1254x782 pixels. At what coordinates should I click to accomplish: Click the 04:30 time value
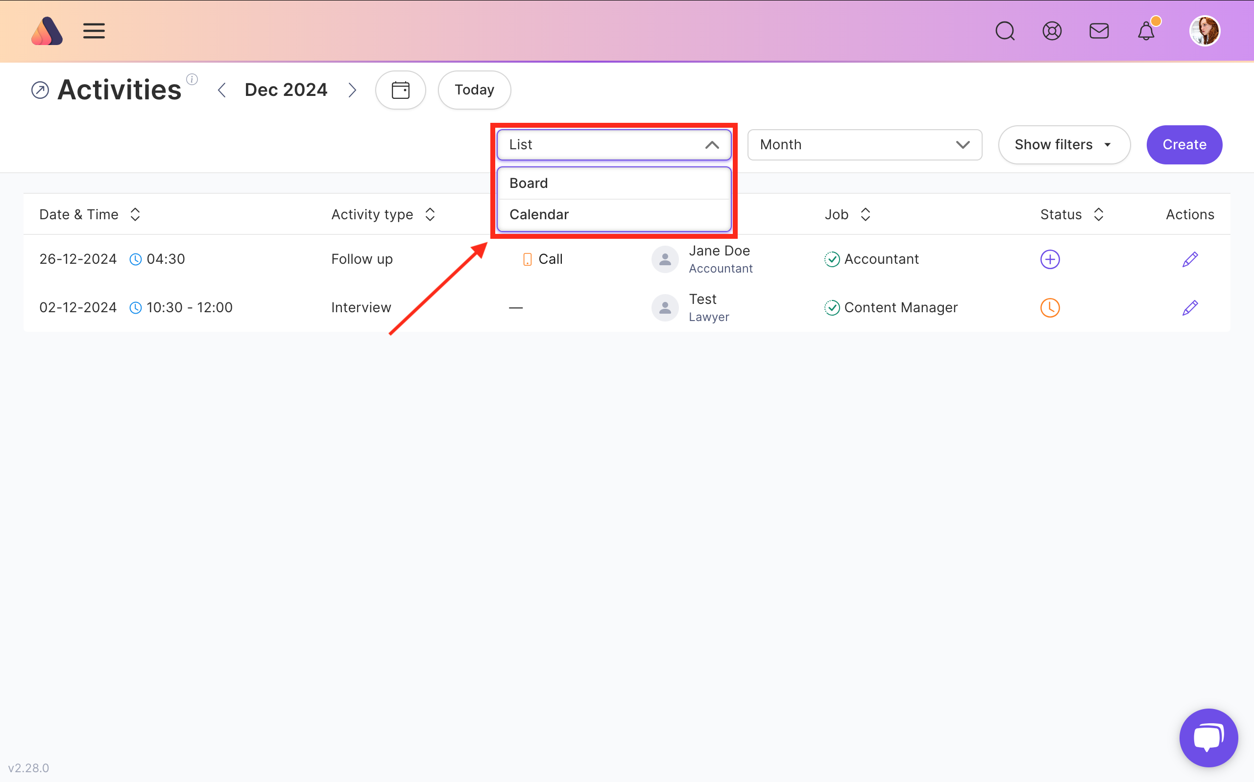click(x=166, y=259)
